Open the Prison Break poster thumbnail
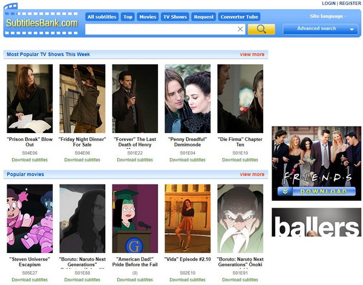Viewport: 363px width, 285px height. click(30, 99)
